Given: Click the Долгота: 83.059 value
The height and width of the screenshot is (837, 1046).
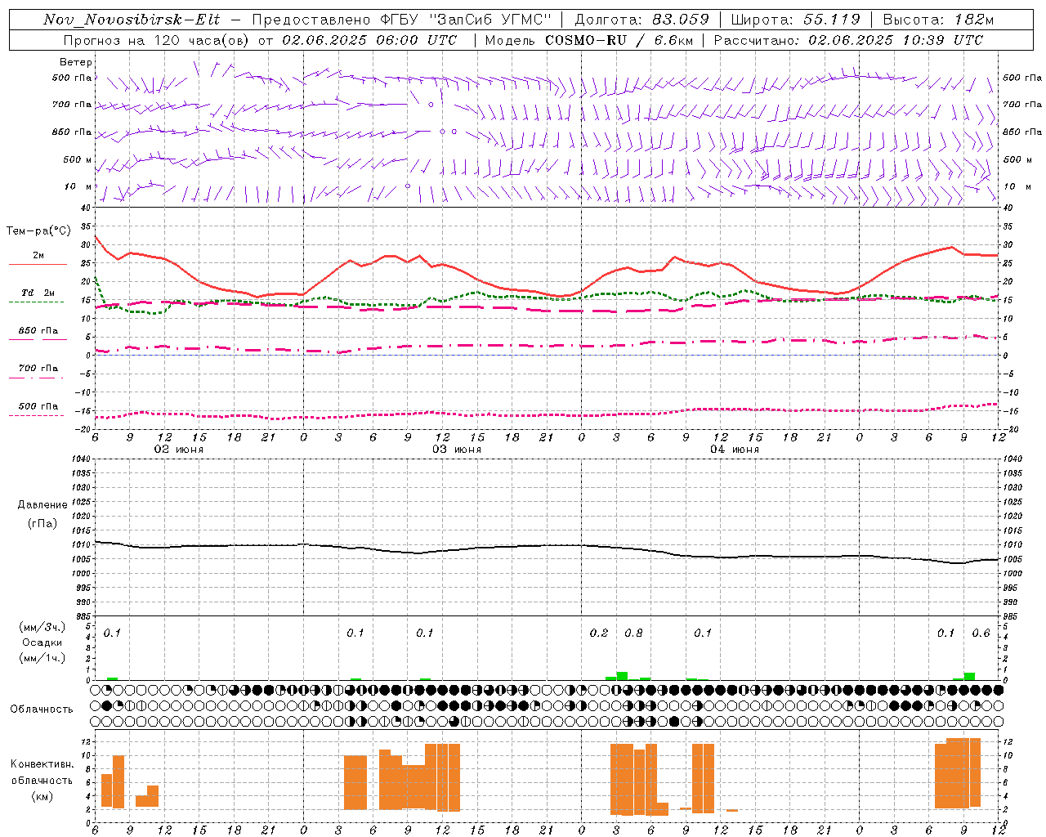Looking at the screenshot, I should click(x=642, y=20).
